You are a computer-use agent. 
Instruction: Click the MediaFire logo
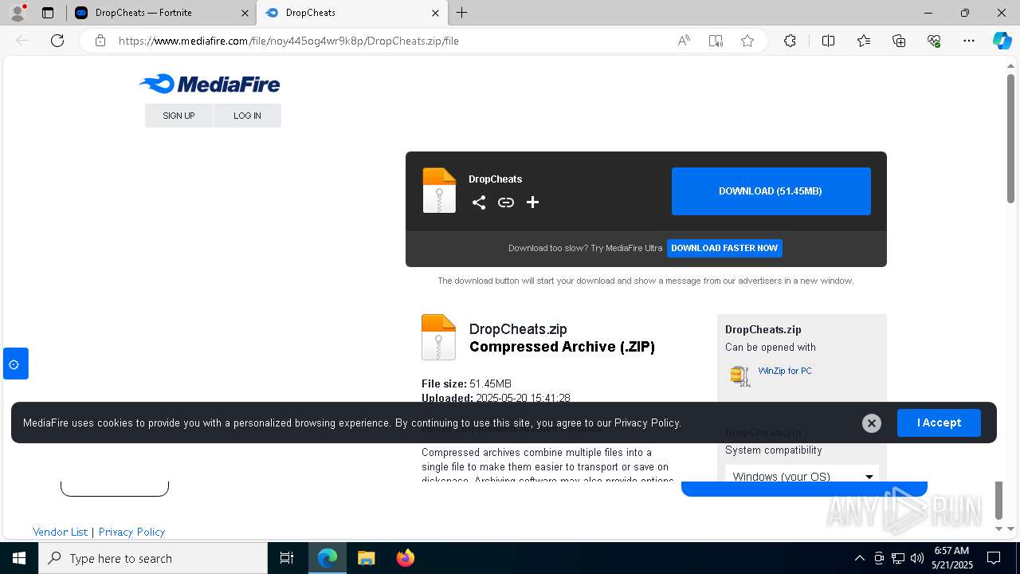(x=210, y=84)
